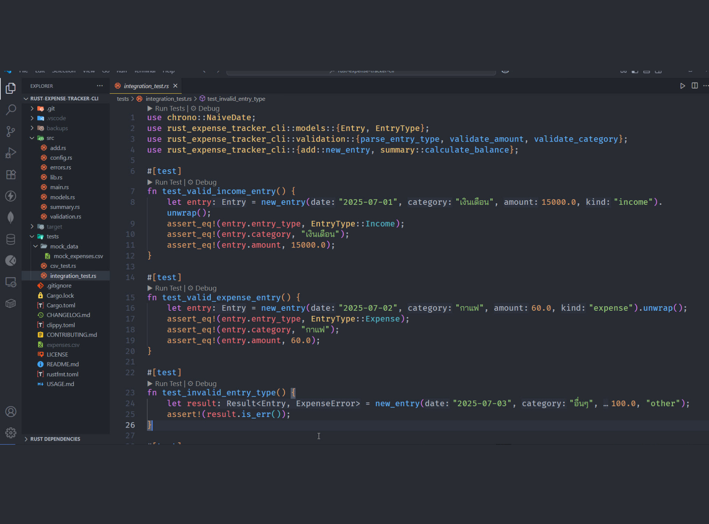This screenshot has width=709, height=524.
Task: Expand the .vscode folder
Action: (32, 118)
